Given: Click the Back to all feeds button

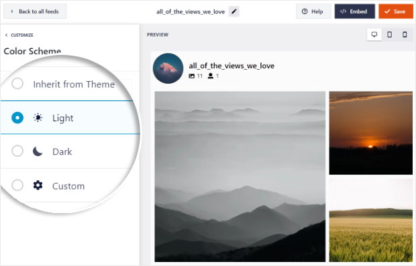Looking at the screenshot, I should 35,11.
